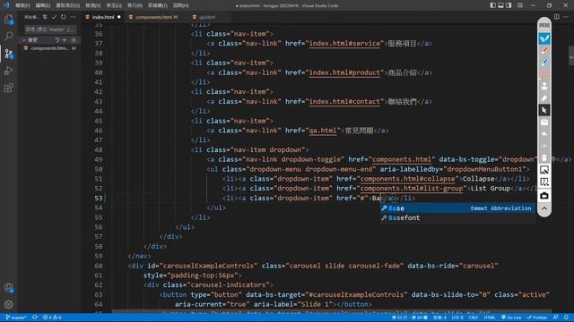Screen dimensions: 574x322
Task: Click the CRLF line ending in status bar
Action: [x=474, y=318]
